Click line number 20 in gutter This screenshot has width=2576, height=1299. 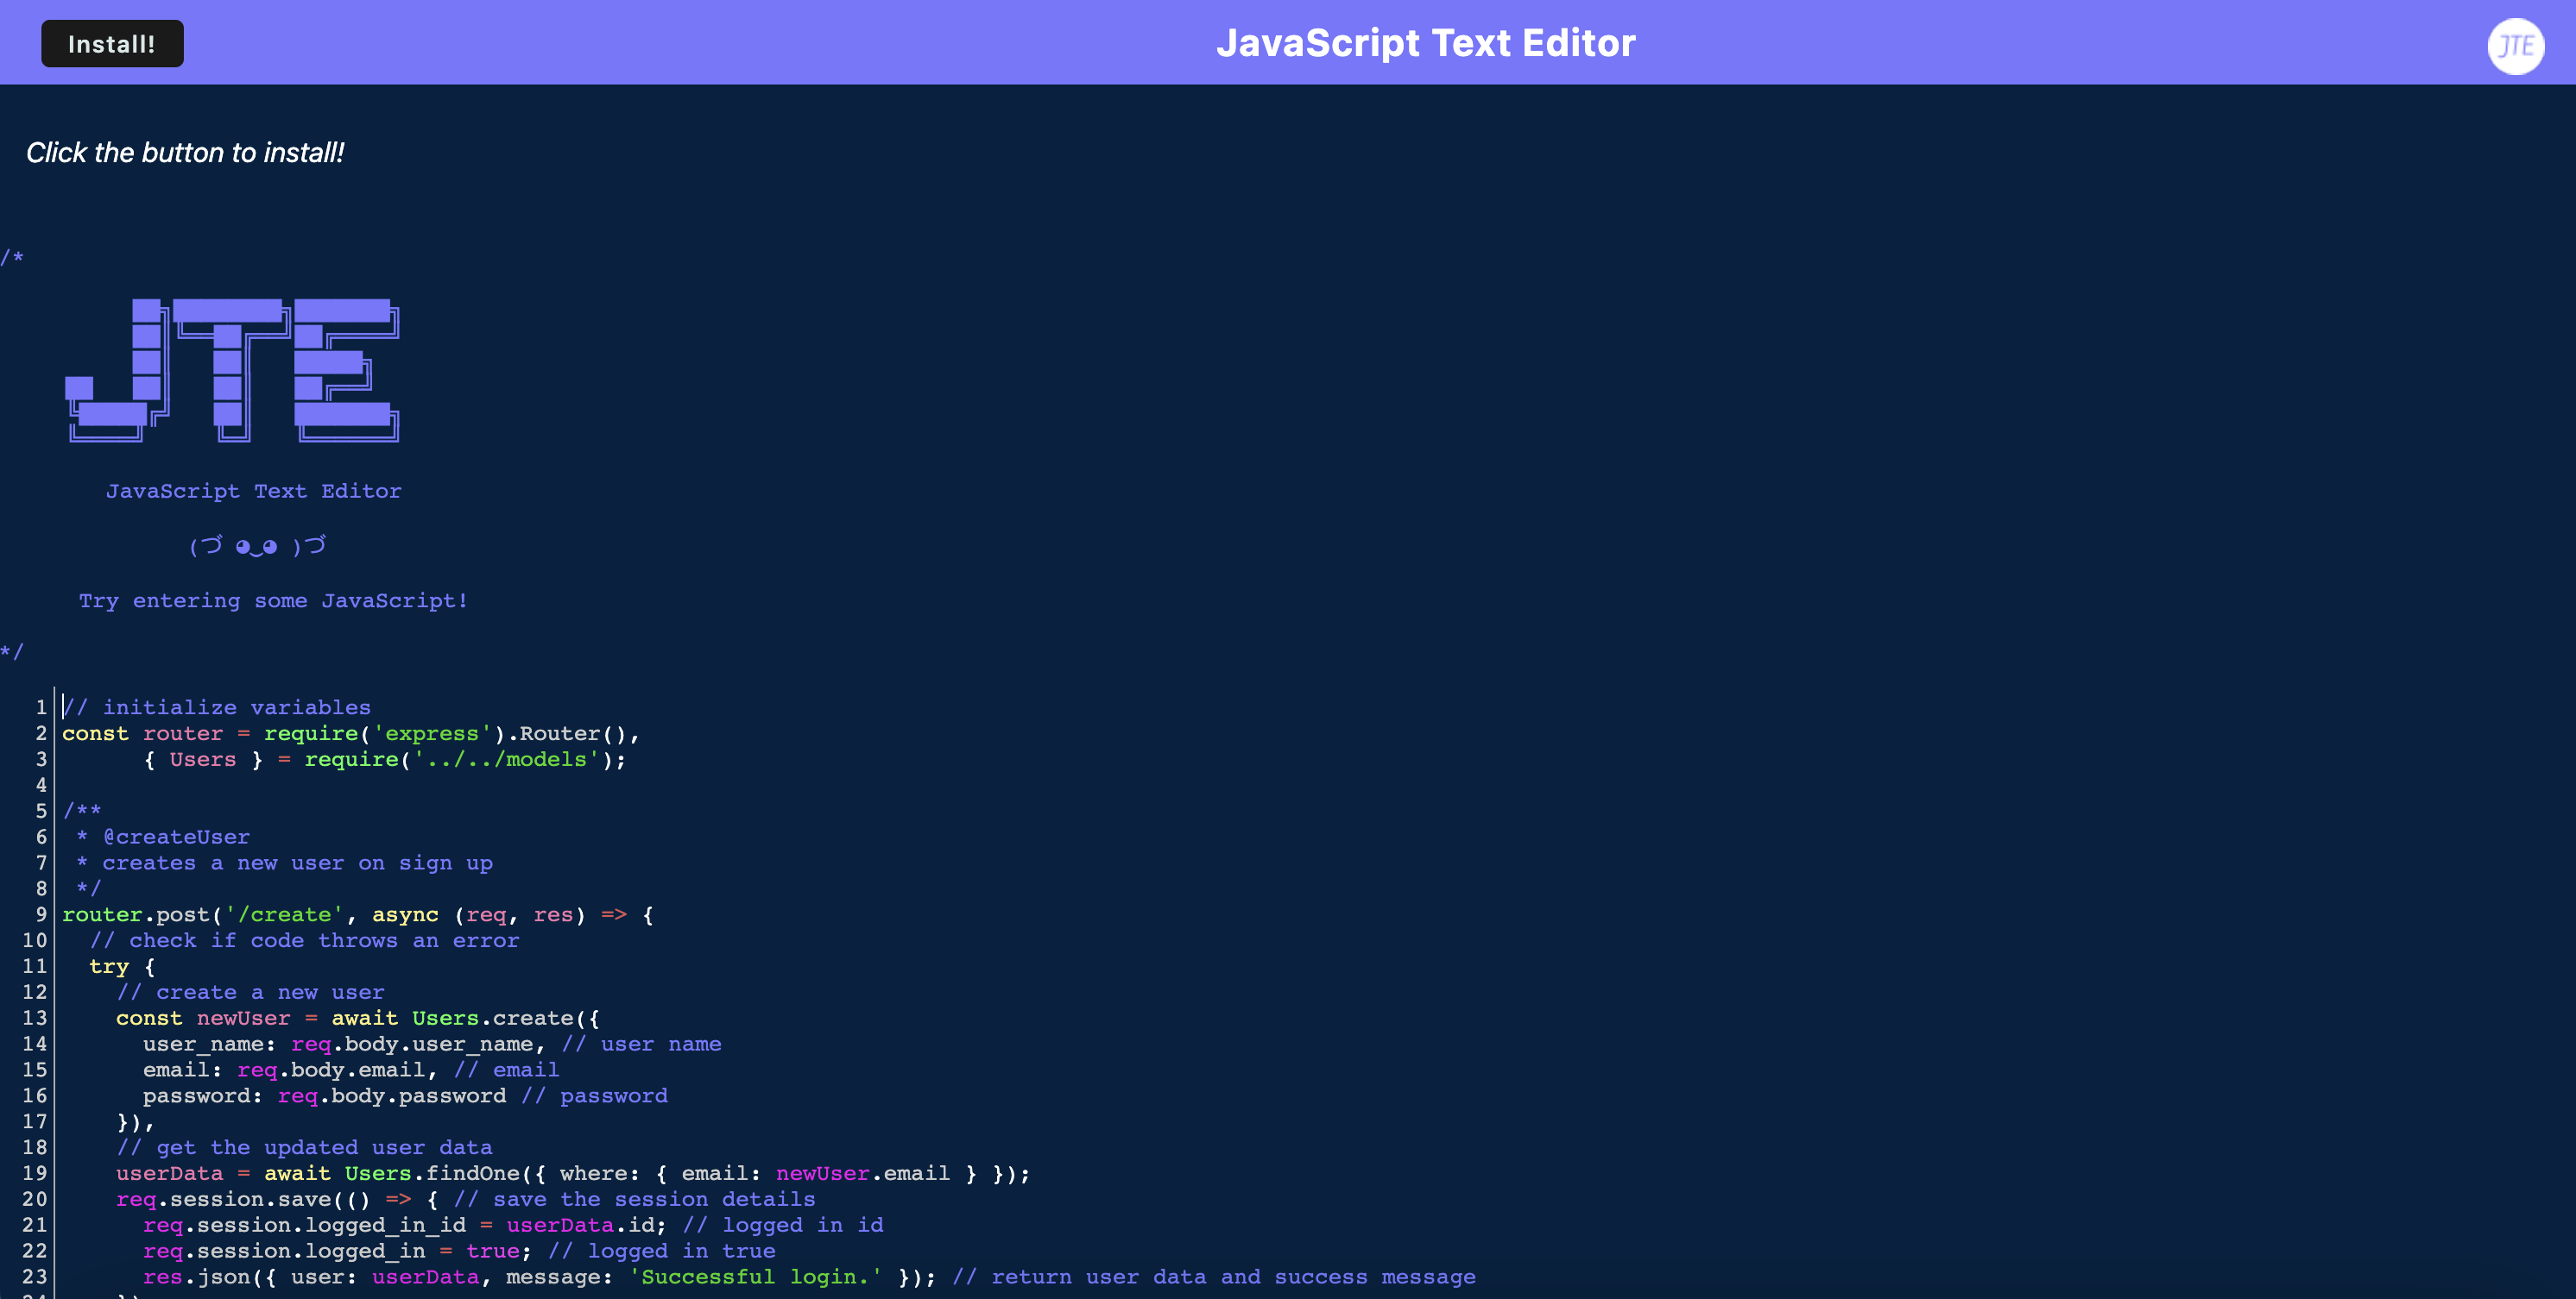(35, 1199)
